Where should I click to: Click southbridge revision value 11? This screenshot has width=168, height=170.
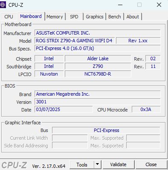click(x=153, y=66)
